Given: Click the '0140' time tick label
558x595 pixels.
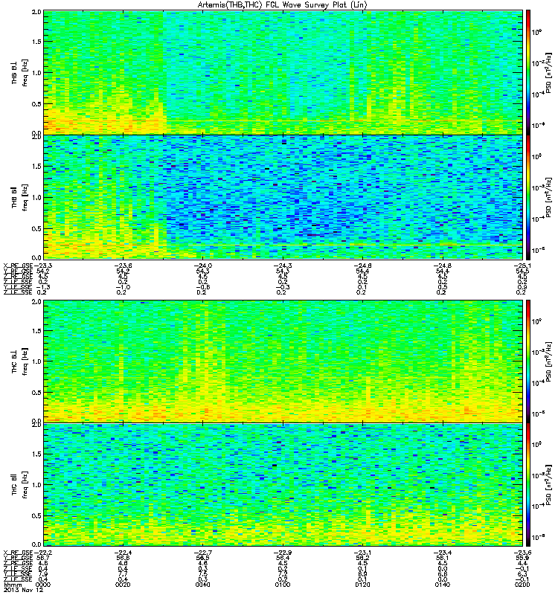Looking at the screenshot, I should (443, 585).
